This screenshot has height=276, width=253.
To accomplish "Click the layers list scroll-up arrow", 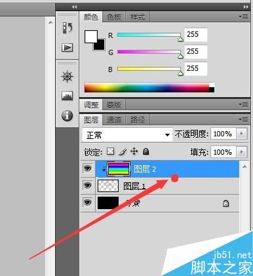I will point(244,167).
